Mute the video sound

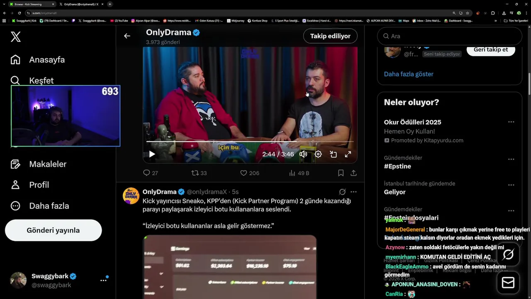303,154
